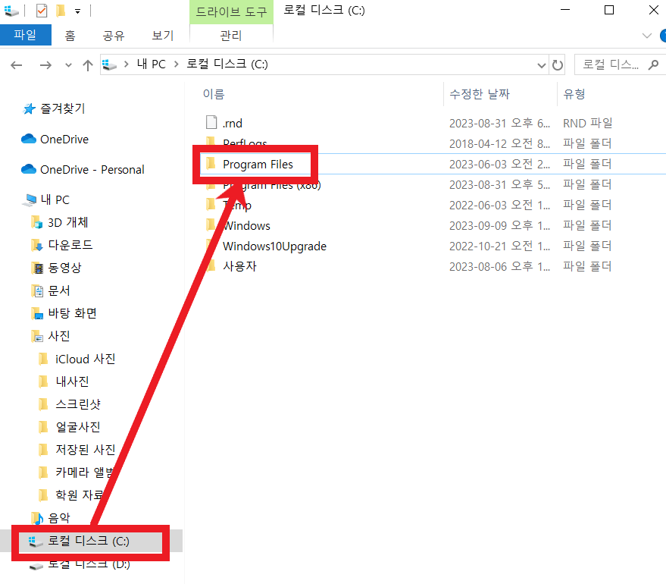Select the Windows folder in the list

pos(247,226)
